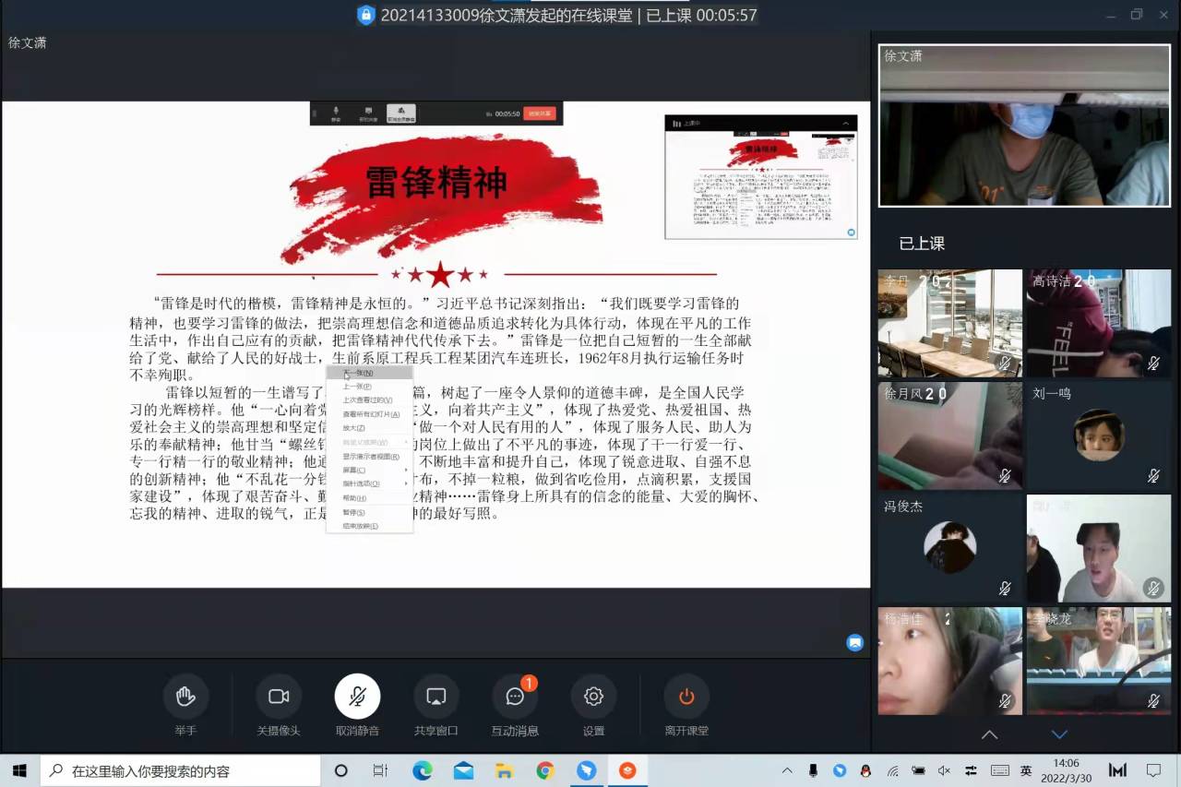The height and width of the screenshot is (787, 1181).
Task: Open Google Chrome from the taskbar
Action: (545, 770)
